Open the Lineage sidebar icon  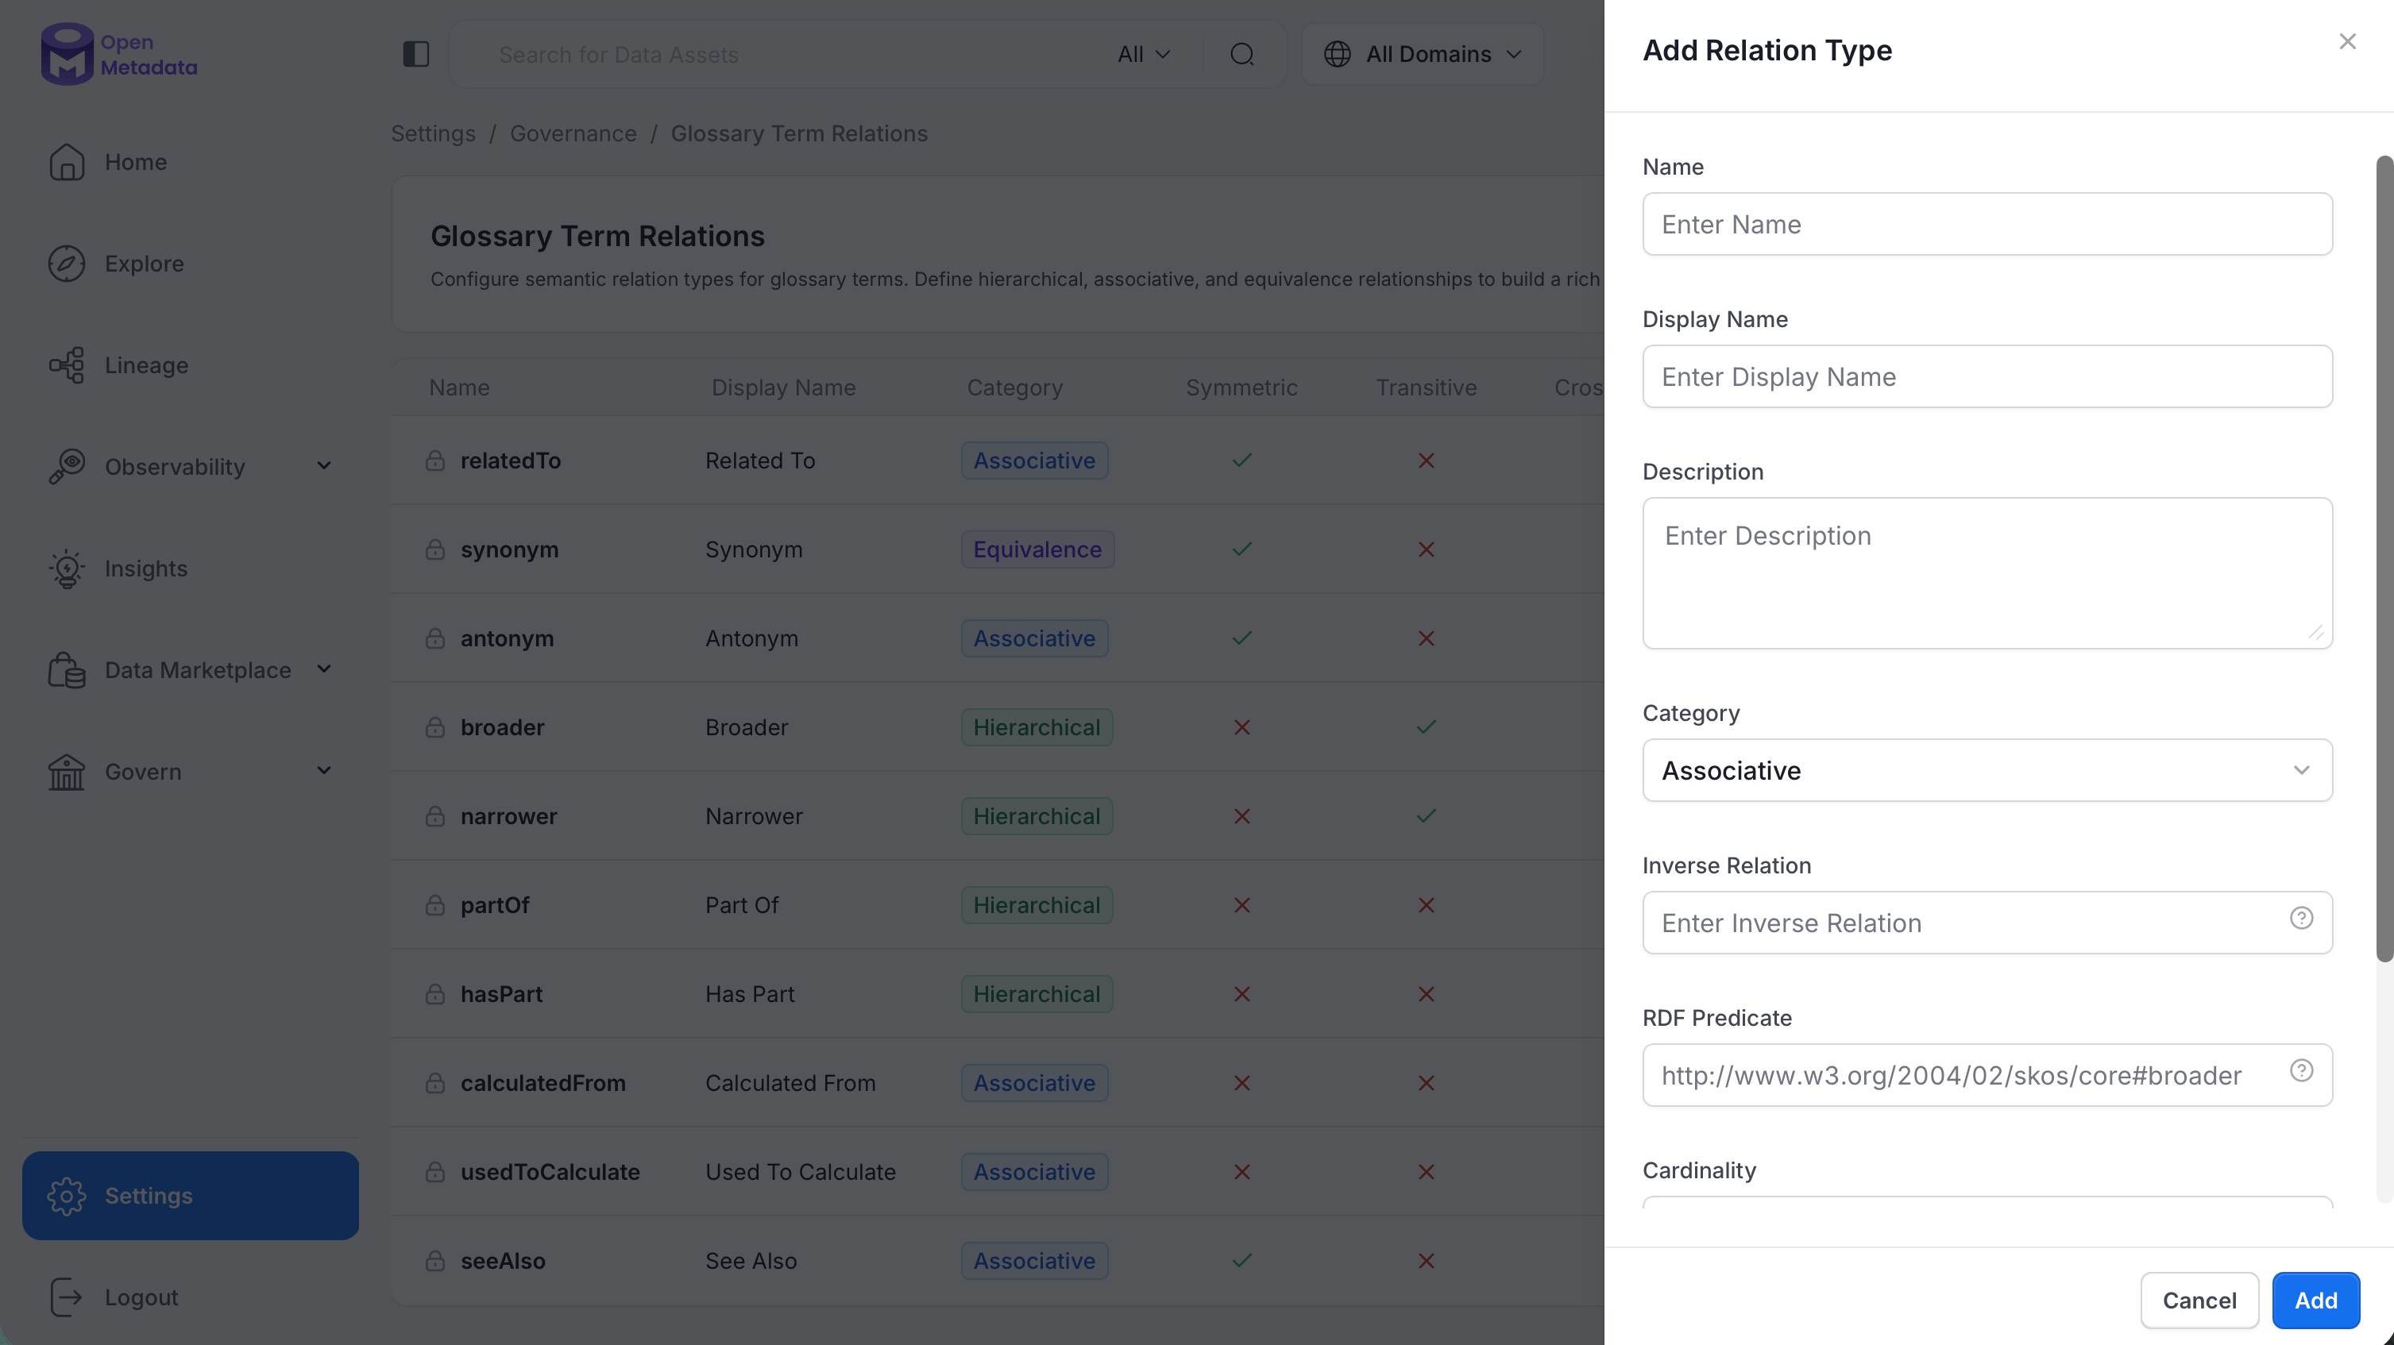(x=67, y=365)
